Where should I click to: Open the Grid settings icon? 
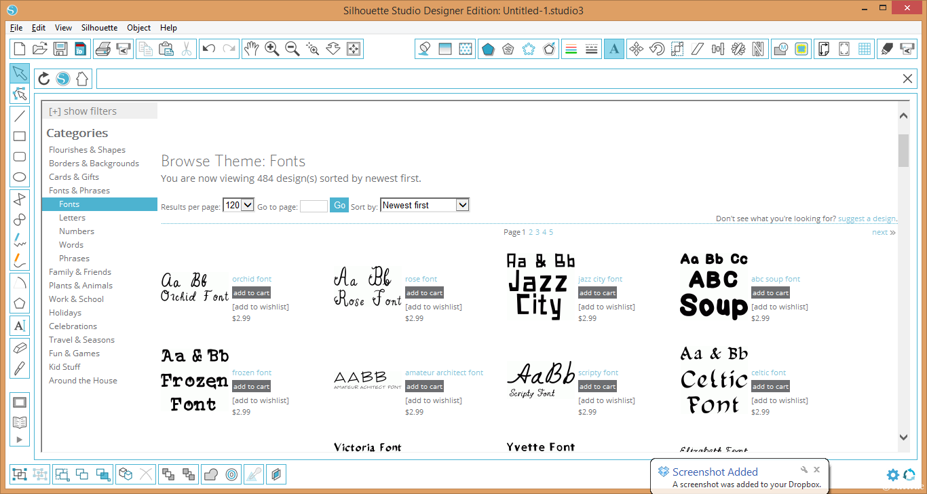point(865,49)
